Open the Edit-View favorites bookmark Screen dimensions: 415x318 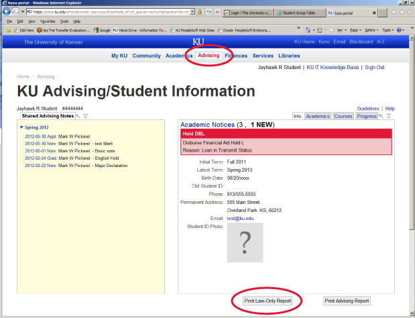[x=24, y=30]
